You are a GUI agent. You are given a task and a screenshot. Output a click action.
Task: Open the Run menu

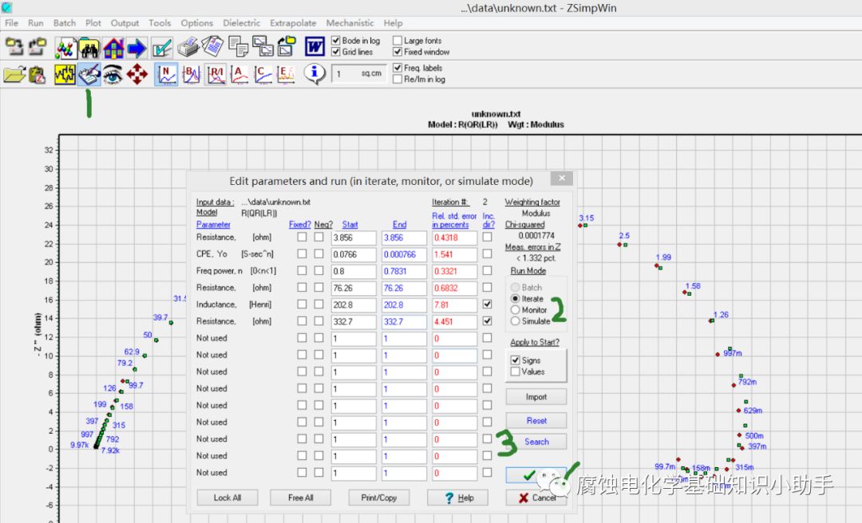coord(36,23)
